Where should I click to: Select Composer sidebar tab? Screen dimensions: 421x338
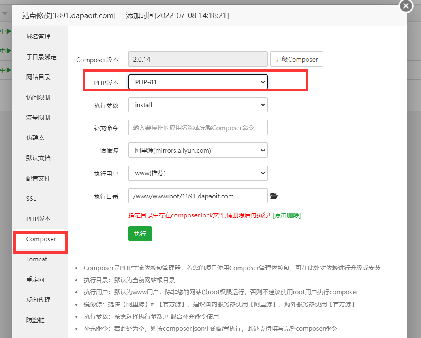click(41, 239)
